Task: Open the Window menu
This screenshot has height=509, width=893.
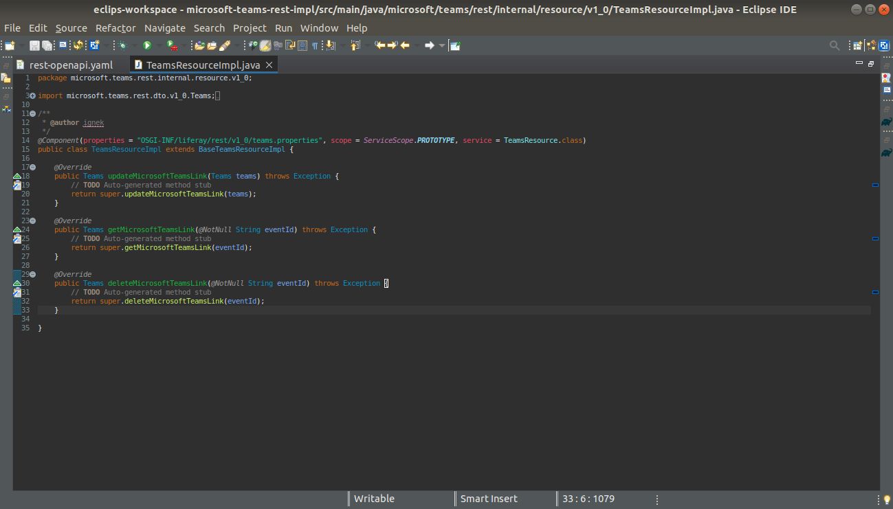Action: (319, 28)
